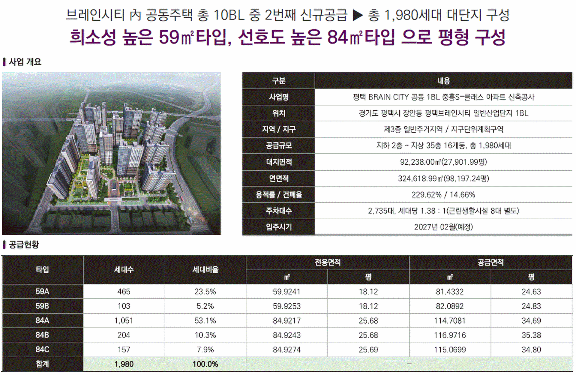Click the exclusive area '84.9243' cell
The height and width of the screenshot is (375, 576).
pos(287,335)
